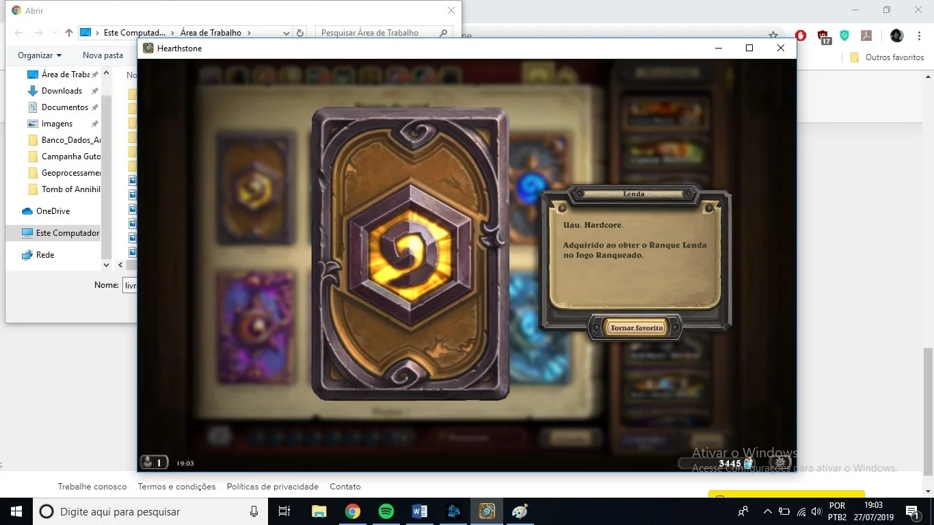Image resolution: width=934 pixels, height=525 pixels.
Task: Show hidden tray icons chevron
Action: click(x=768, y=511)
